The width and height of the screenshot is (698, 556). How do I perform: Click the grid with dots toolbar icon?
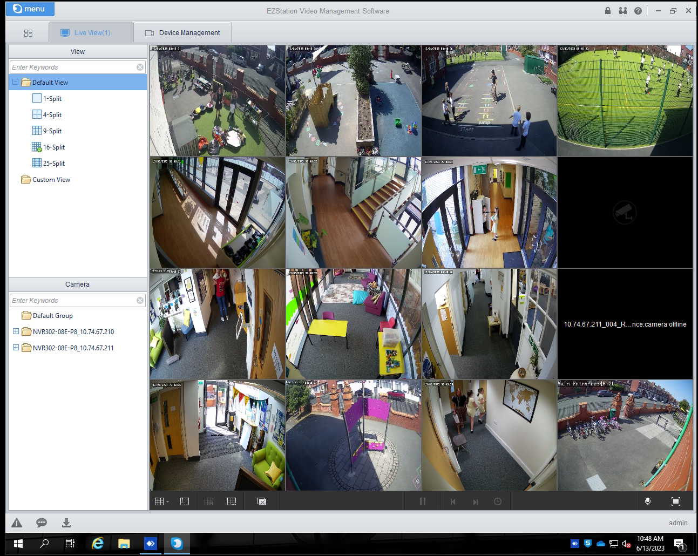232,501
